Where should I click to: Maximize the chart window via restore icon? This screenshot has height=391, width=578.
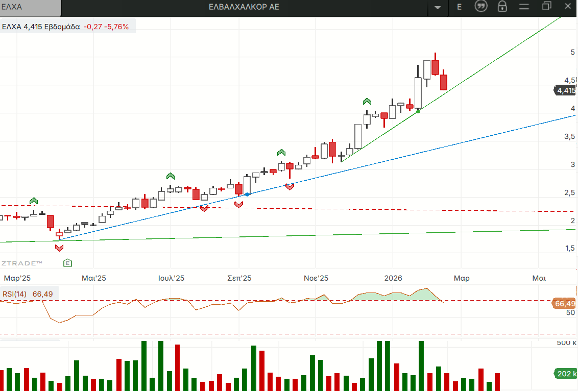(x=546, y=7)
